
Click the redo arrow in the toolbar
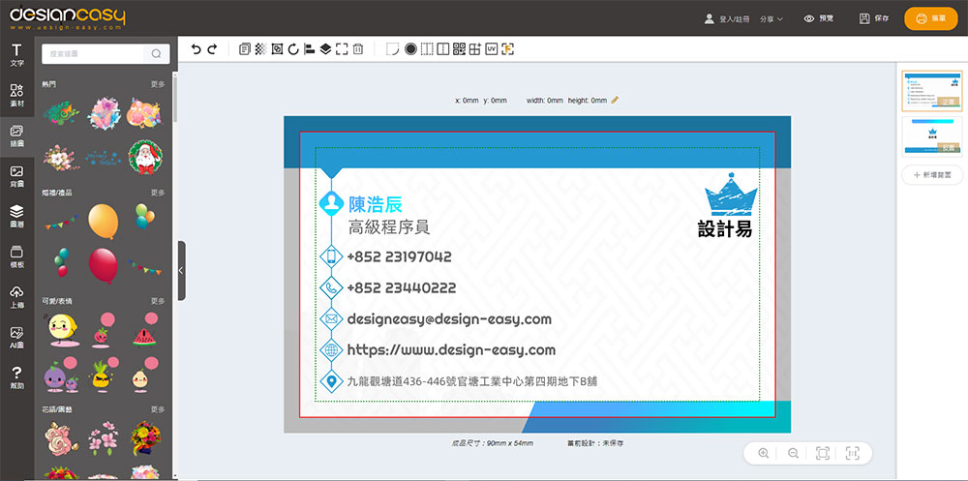212,48
